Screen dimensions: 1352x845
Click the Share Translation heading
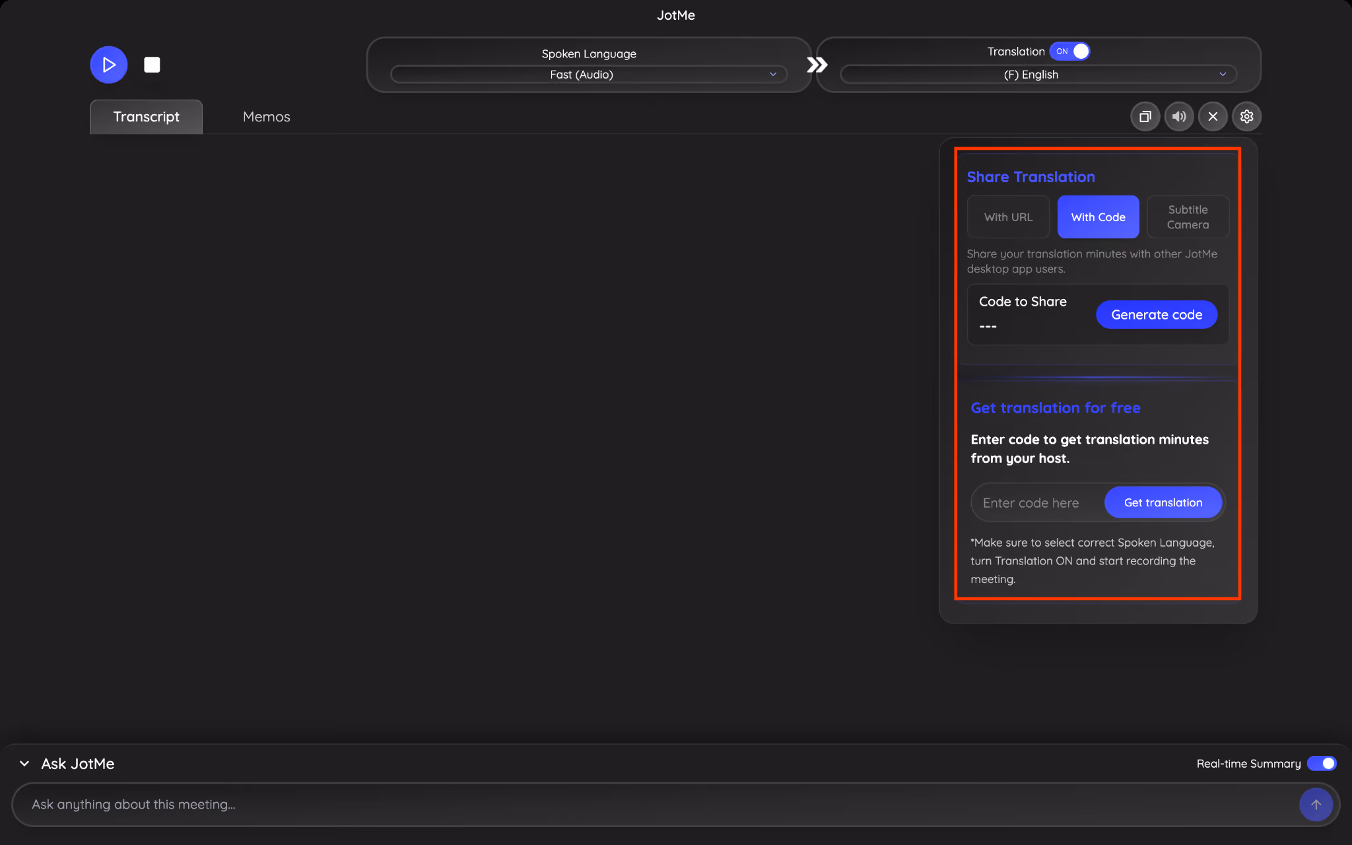point(1031,177)
